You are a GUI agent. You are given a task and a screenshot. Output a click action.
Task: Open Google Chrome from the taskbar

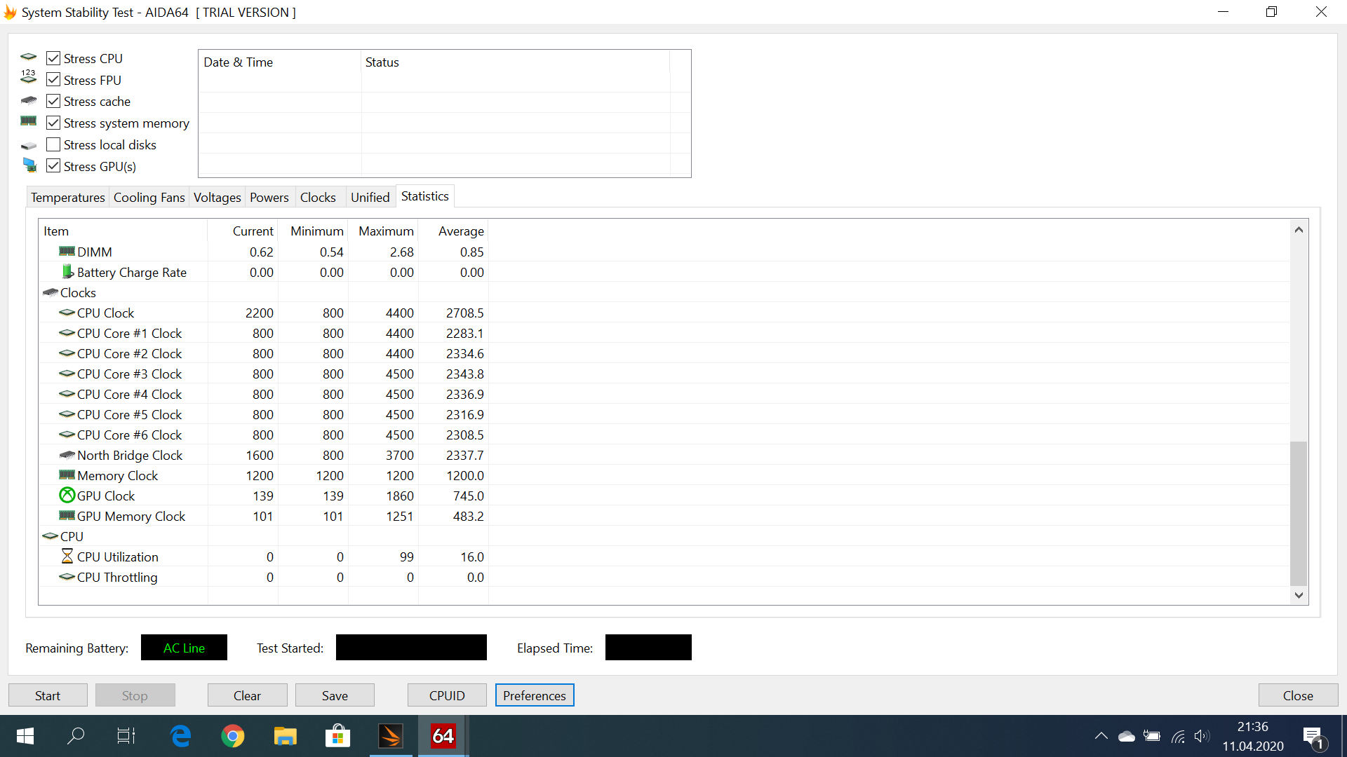pyautogui.click(x=233, y=736)
